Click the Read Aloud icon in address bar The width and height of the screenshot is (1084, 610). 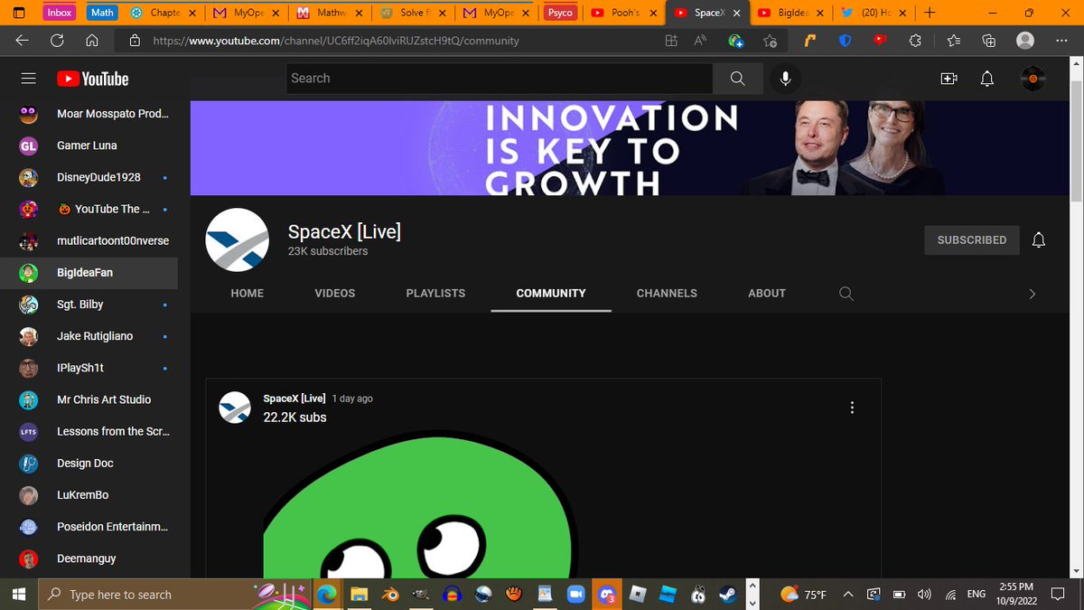pos(700,40)
